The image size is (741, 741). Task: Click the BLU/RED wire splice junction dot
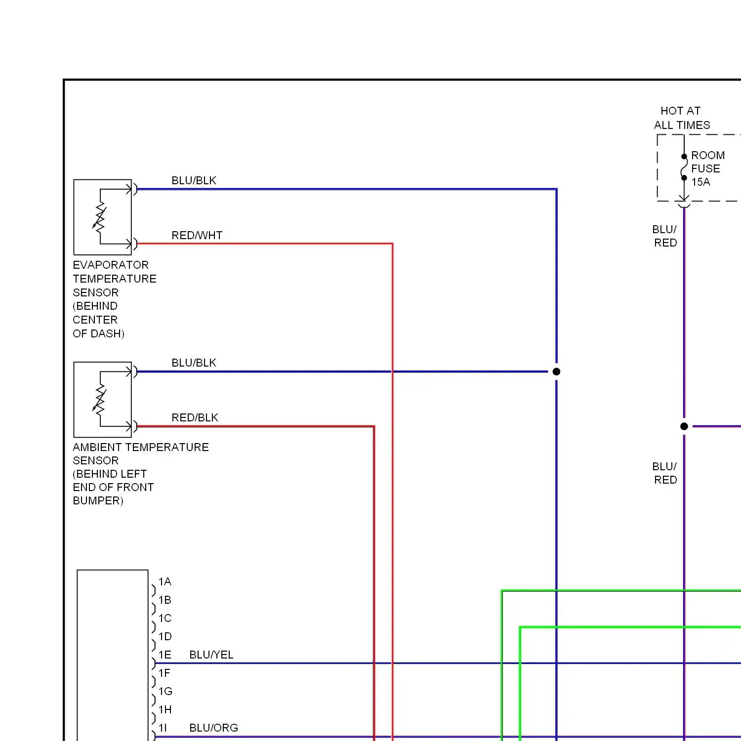pyautogui.click(x=684, y=426)
